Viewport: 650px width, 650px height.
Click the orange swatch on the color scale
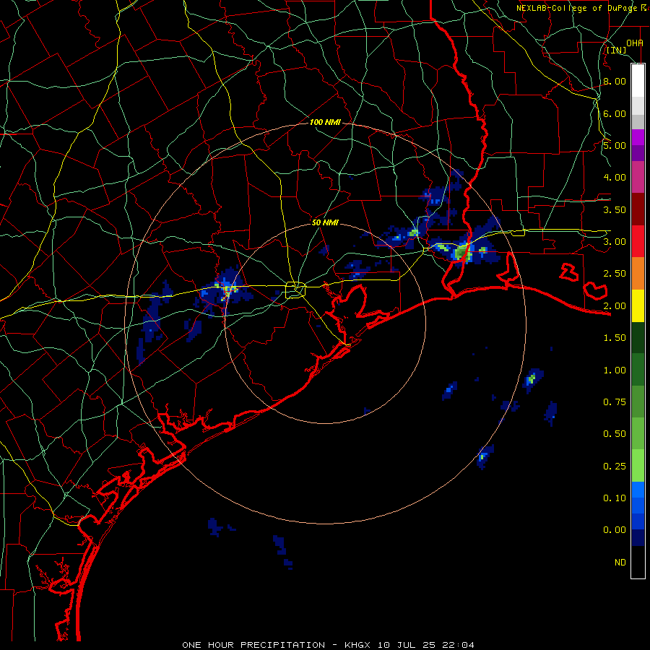click(638, 273)
